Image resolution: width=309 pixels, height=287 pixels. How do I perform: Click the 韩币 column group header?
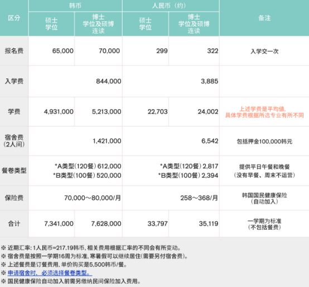pos(75,6)
